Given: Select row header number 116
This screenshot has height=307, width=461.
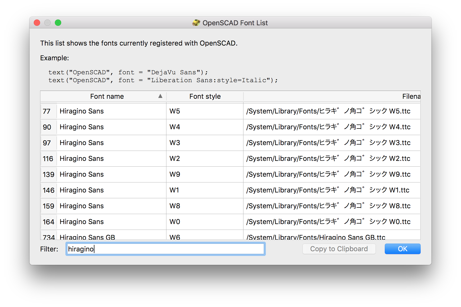Looking at the screenshot, I should (49, 159).
